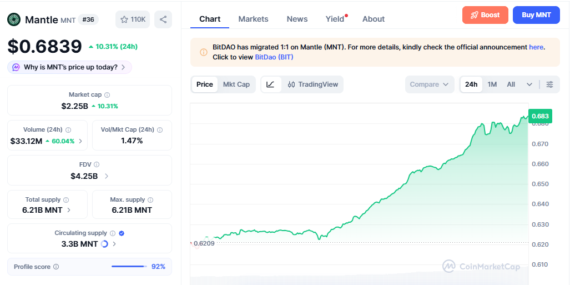570x285 pixels.
Task: Open Total supply info icon
Action: [x=66, y=200]
